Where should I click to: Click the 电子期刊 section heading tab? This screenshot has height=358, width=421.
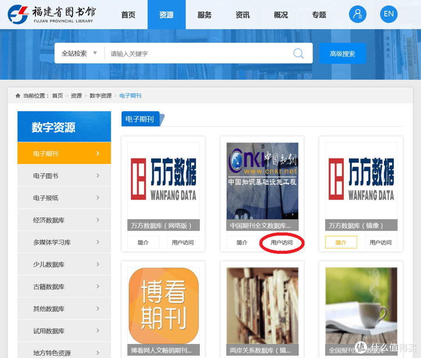(140, 119)
